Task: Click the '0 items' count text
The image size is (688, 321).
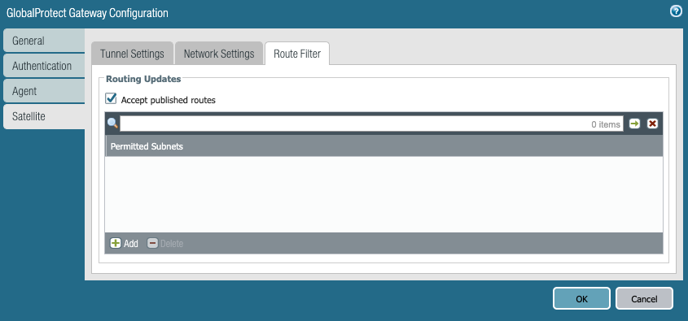Action: pos(606,124)
